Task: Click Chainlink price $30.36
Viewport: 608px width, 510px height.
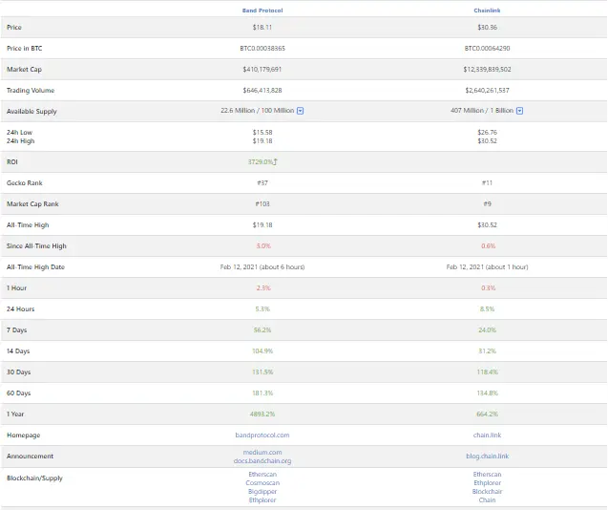Action: click(x=487, y=27)
